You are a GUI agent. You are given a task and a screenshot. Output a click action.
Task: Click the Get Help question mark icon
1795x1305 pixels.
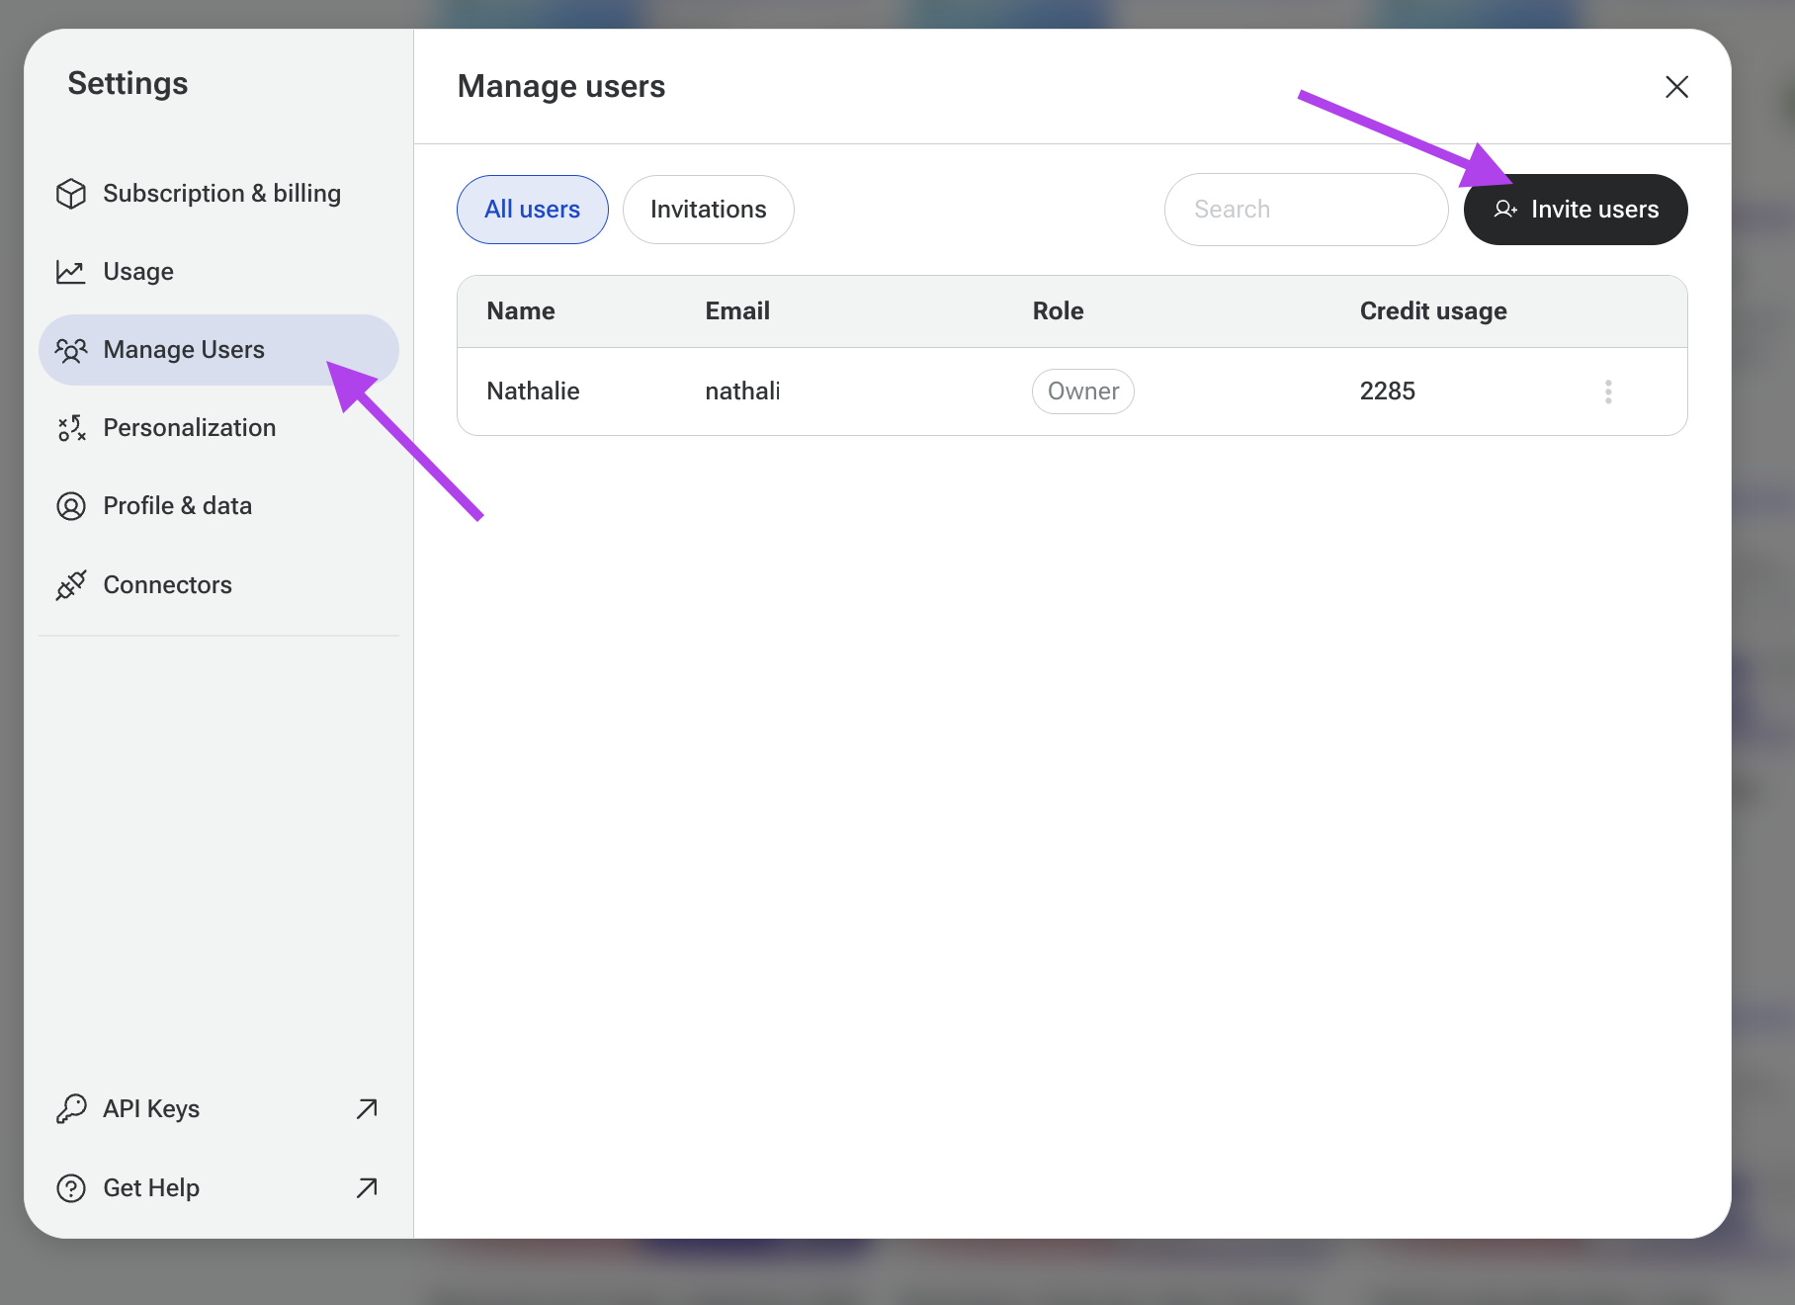click(x=71, y=1188)
